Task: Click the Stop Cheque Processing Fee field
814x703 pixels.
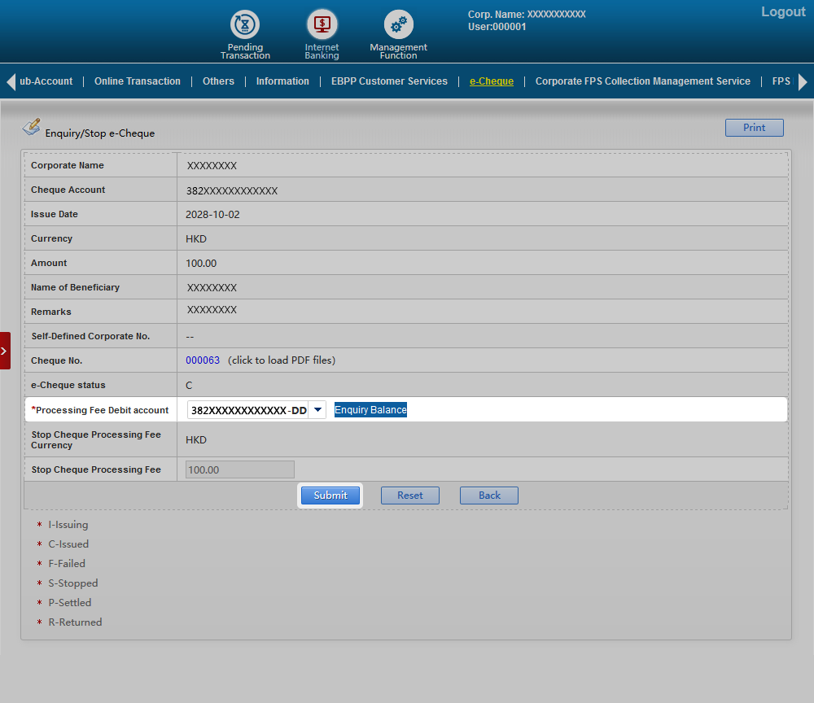Action: [240, 469]
